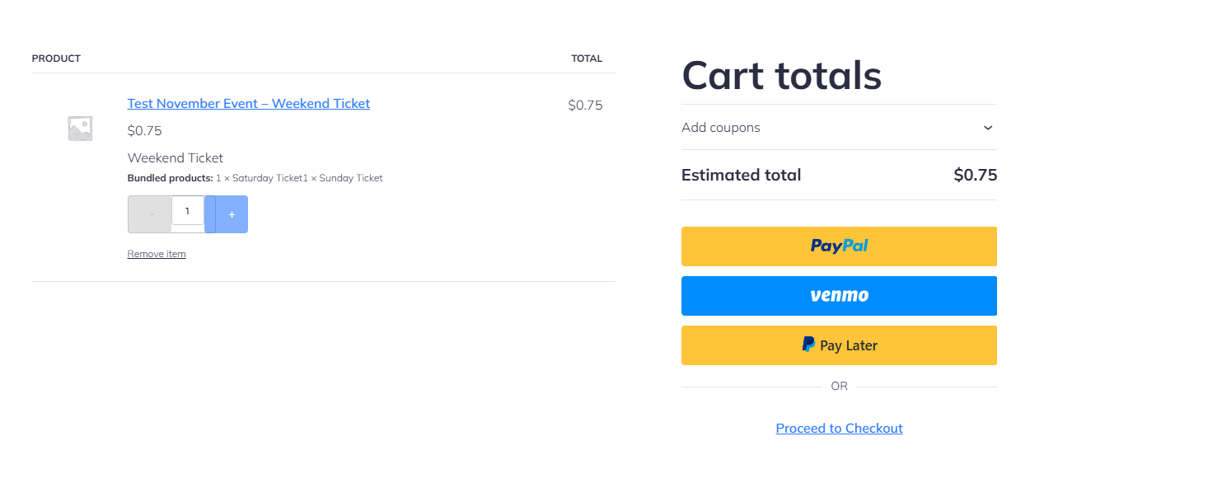The image size is (1222, 502).
Task: Click the PayPal logo in Pay Later
Action: click(808, 345)
